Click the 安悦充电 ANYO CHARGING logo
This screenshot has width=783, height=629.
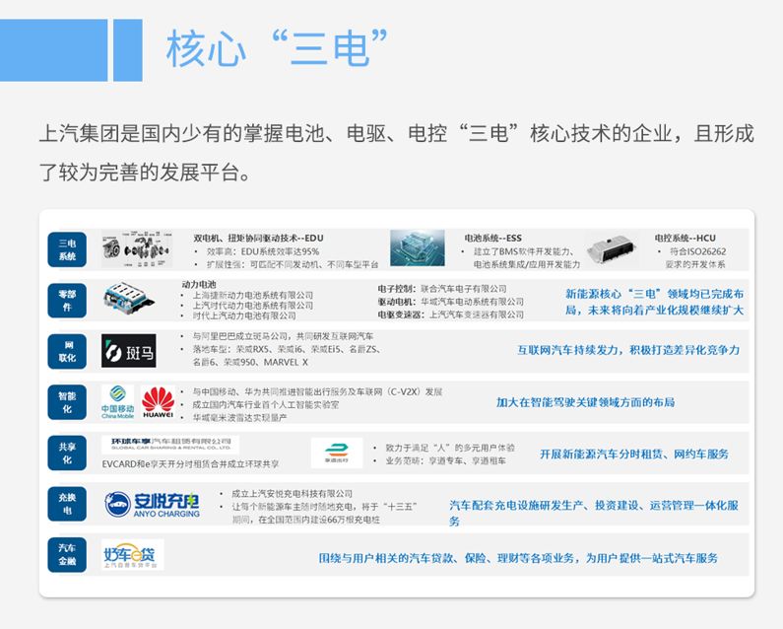(153, 505)
